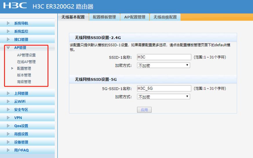
Task: Select the AP管理 sidebar heading
Action: pyautogui.click(x=20, y=48)
